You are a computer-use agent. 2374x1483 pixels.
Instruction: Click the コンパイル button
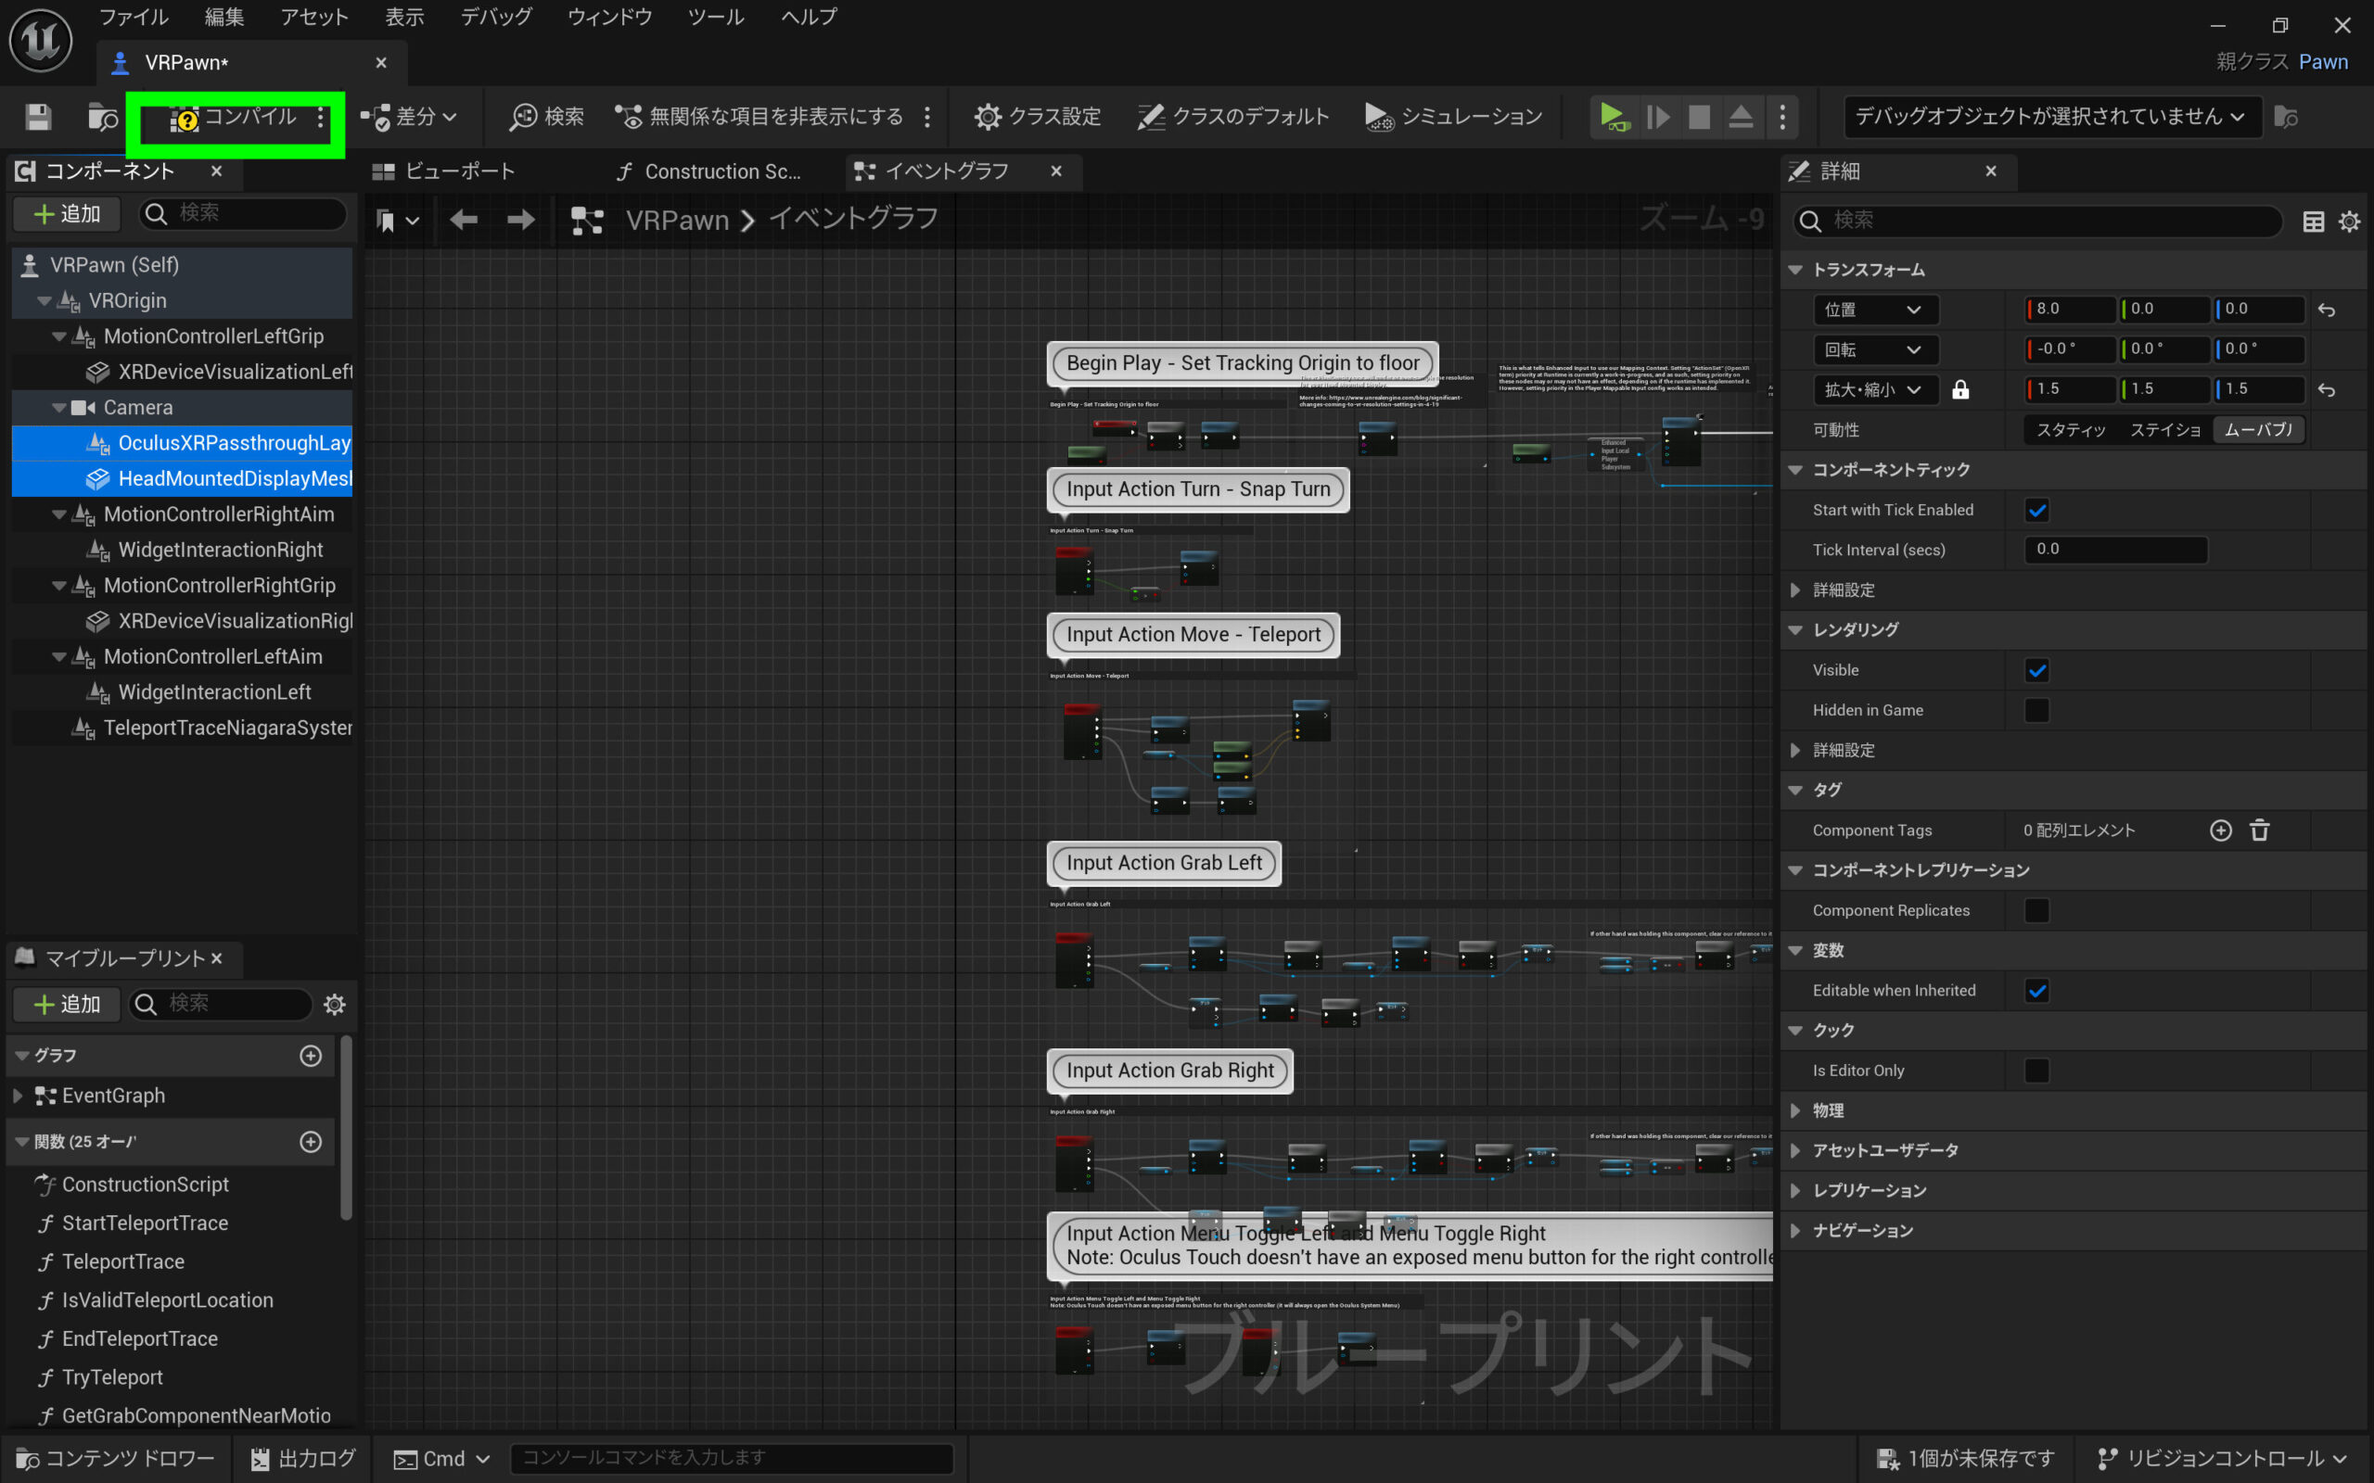[x=236, y=117]
